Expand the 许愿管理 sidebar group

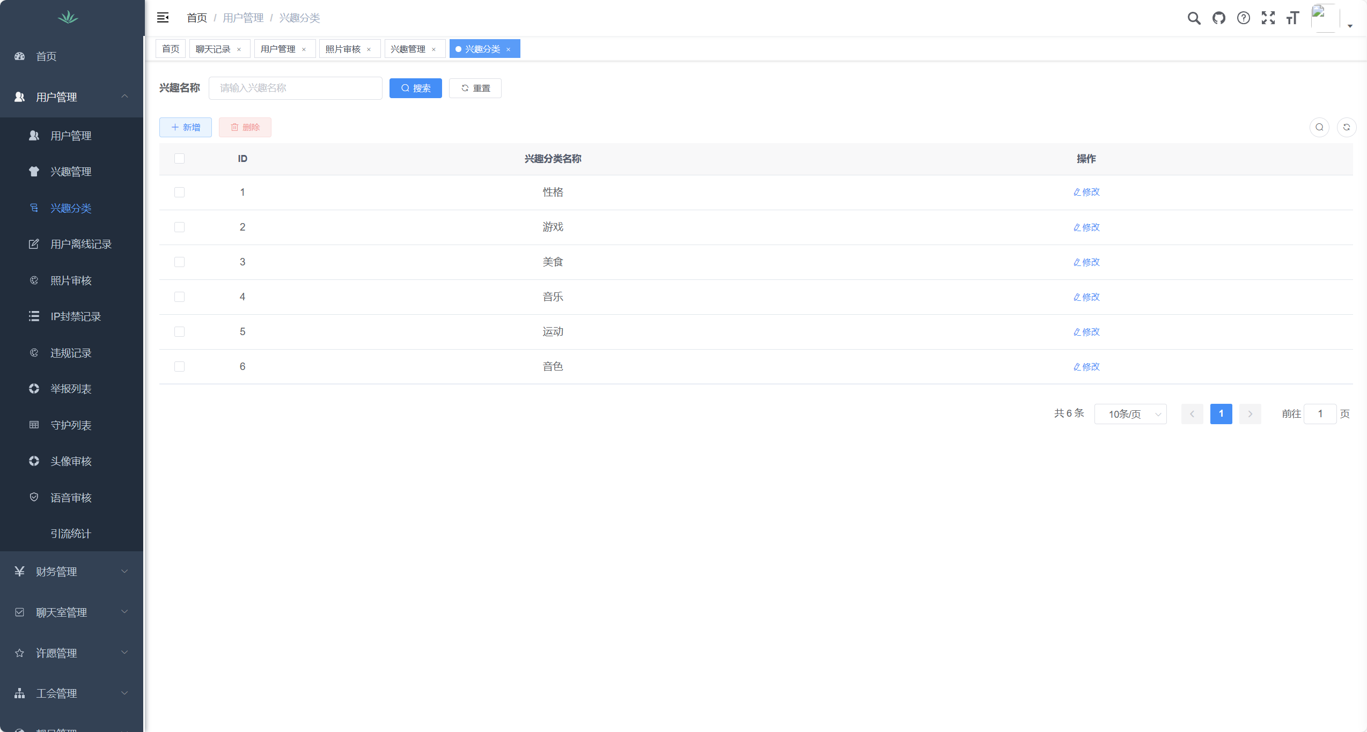[x=72, y=653]
